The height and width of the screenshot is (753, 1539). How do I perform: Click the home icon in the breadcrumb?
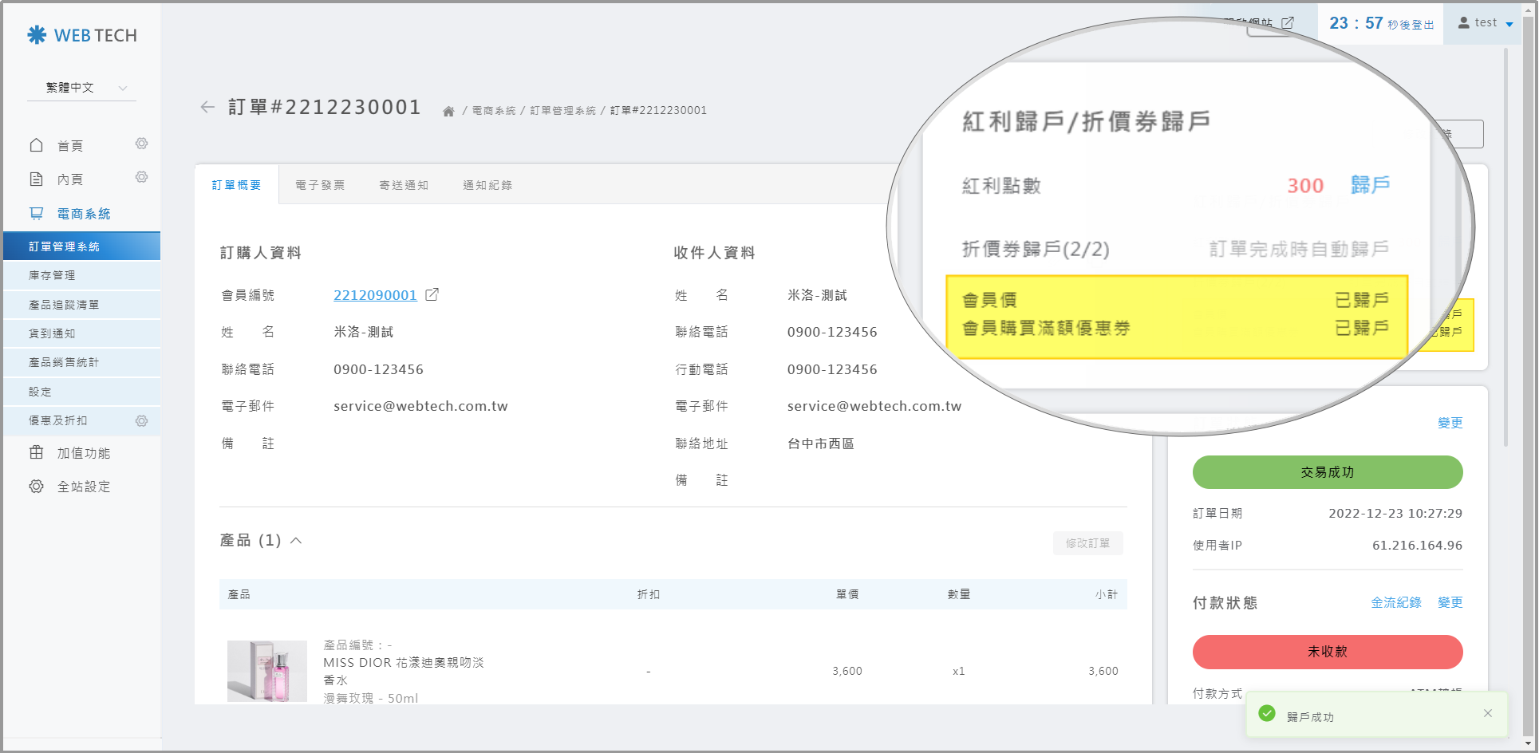[x=448, y=111]
